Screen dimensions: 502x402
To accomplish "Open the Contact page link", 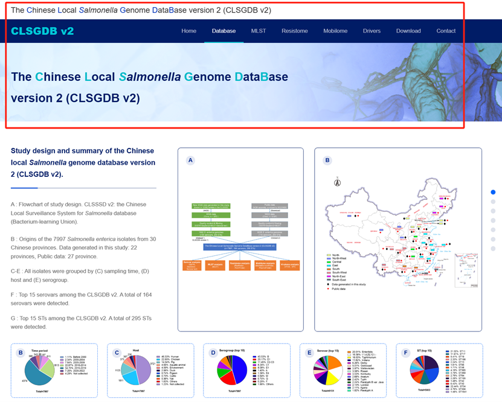I will point(446,31).
